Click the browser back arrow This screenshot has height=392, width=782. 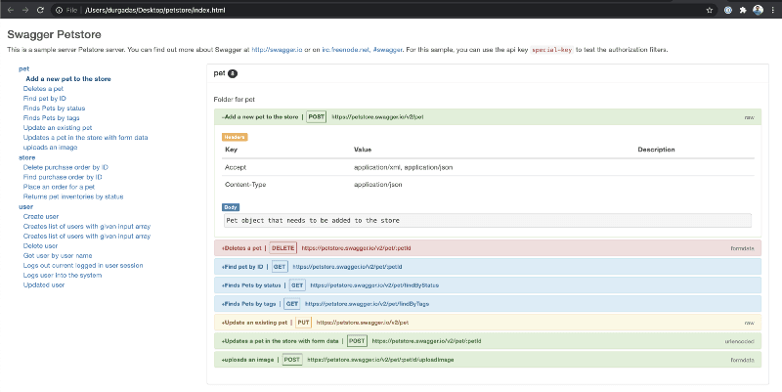click(x=10, y=10)
